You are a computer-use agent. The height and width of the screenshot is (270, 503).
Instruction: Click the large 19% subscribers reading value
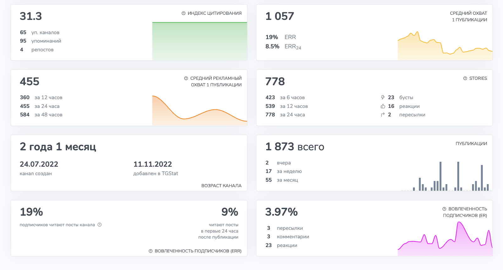pyautogui.click(x=31, y=212)
